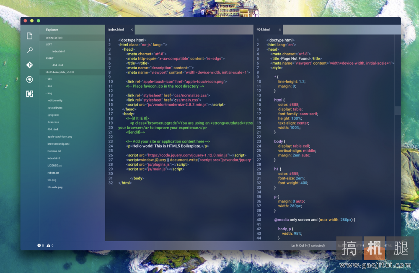Screen dimensions: 419x273
Task: Click the Explorer panel title
Action: click(x=52, y=30)
